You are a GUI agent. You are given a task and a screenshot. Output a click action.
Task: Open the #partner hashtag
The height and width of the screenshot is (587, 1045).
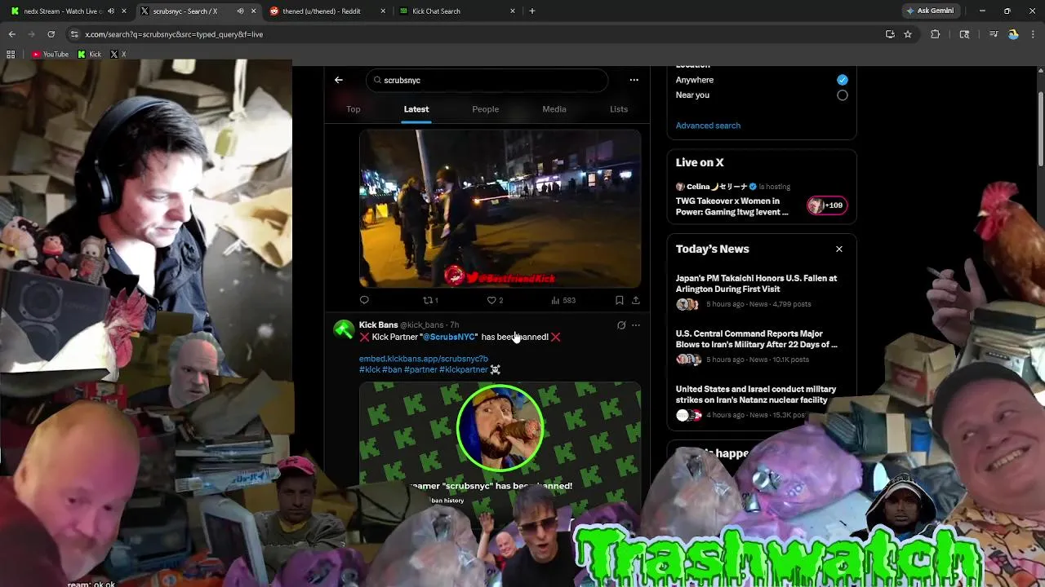420,369
